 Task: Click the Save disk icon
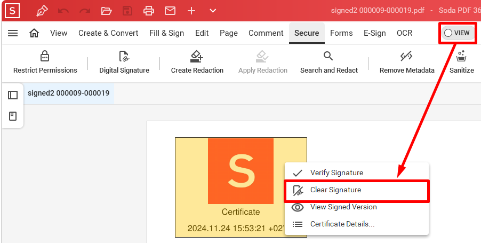(x=127, y=11)
